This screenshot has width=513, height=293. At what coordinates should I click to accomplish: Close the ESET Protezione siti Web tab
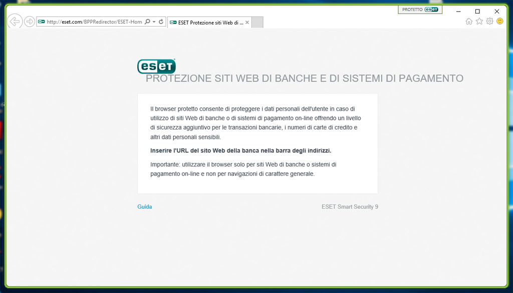[x=247, y=22]
